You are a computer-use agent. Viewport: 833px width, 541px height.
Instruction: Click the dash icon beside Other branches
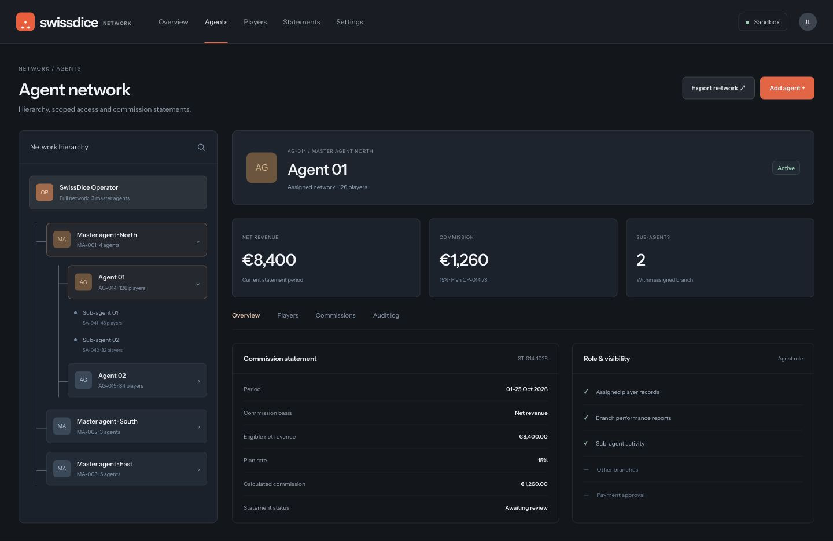586,470
